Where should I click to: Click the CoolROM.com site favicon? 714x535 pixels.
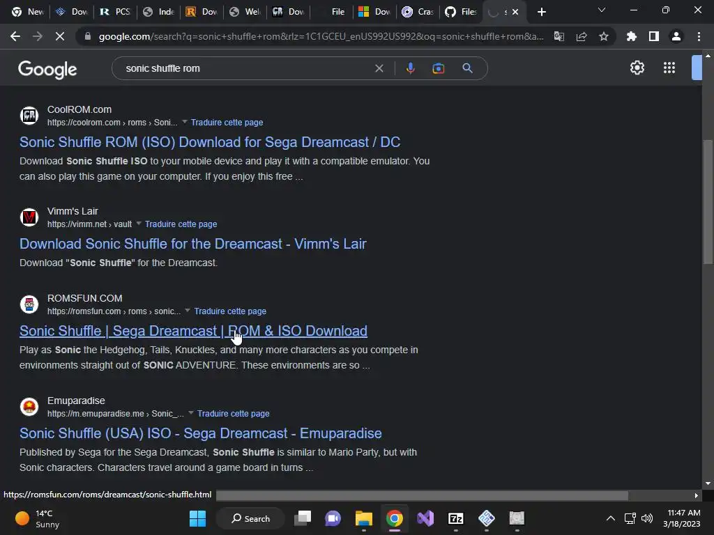pos(29,116)
